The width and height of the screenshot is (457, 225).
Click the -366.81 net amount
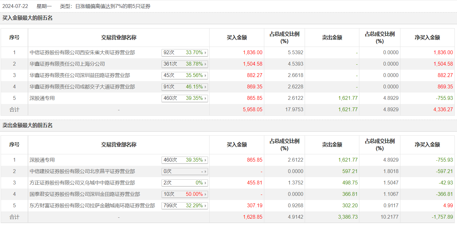coord(444,194)
